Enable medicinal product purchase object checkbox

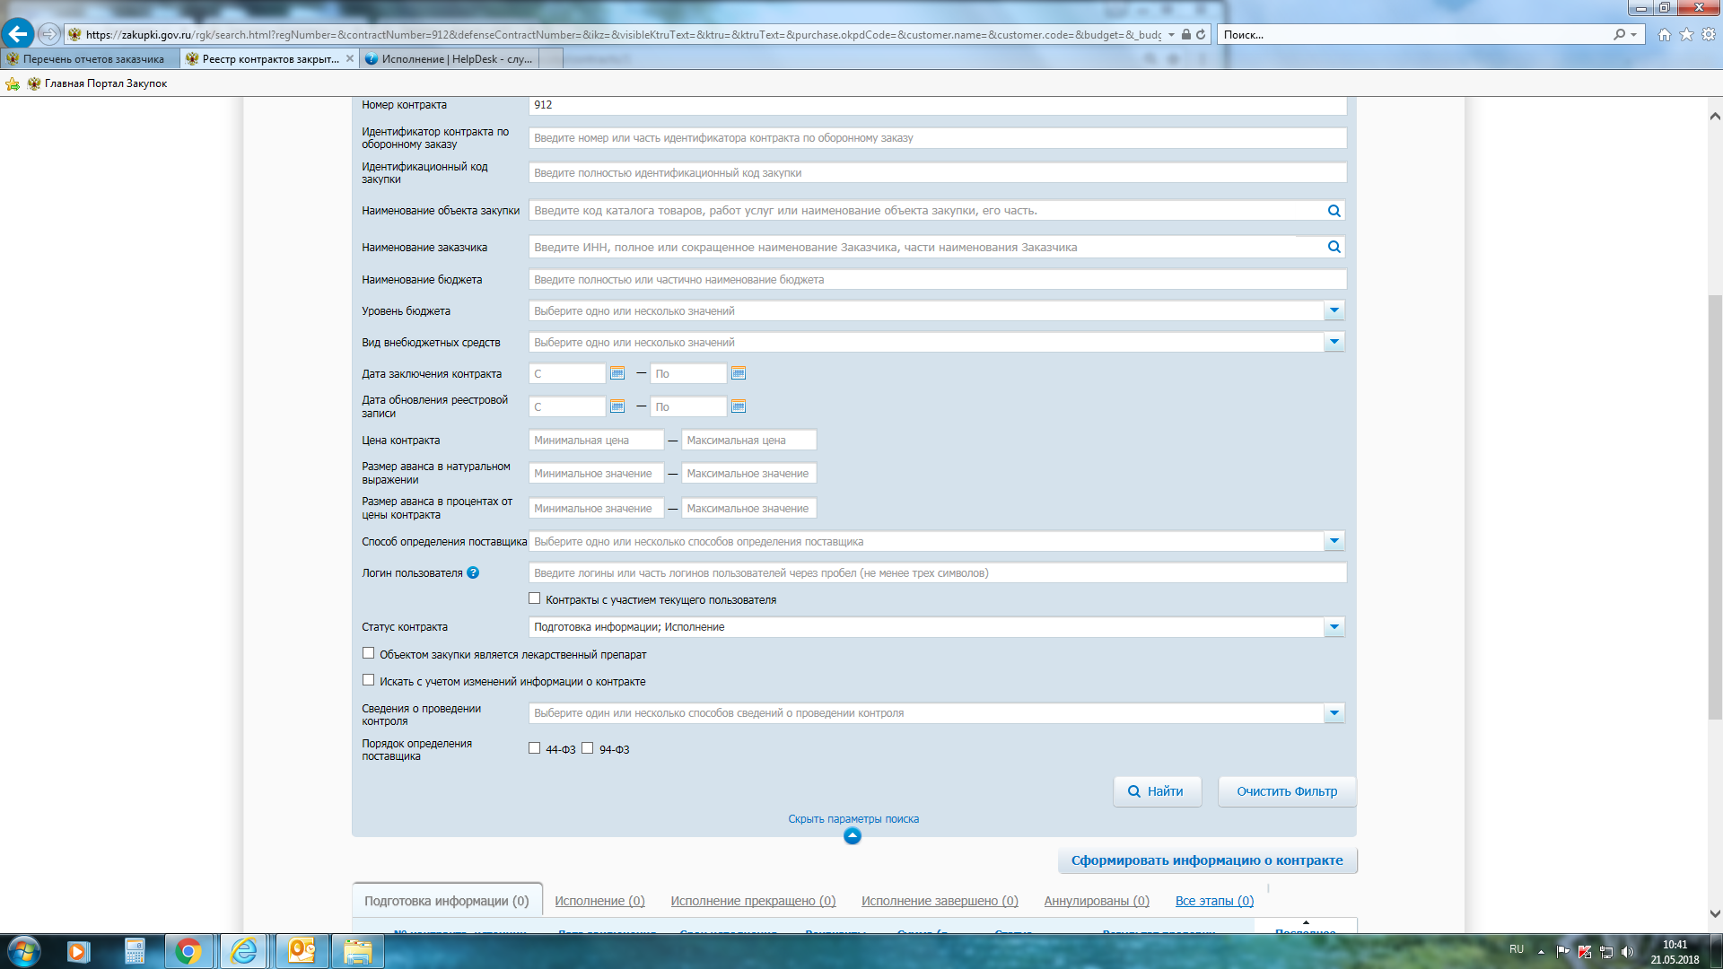[x=368, y=653]
